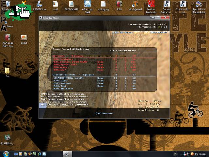209x157 pixels.
Task: Click the Counter-Strike window title bar icon
Action: click(41, 18)
